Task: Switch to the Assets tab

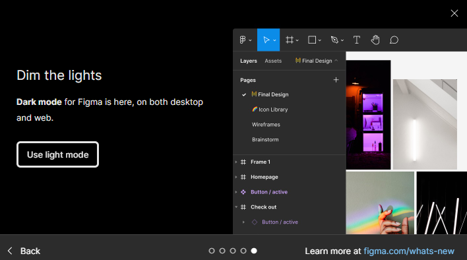Action: tap(273, 61)
